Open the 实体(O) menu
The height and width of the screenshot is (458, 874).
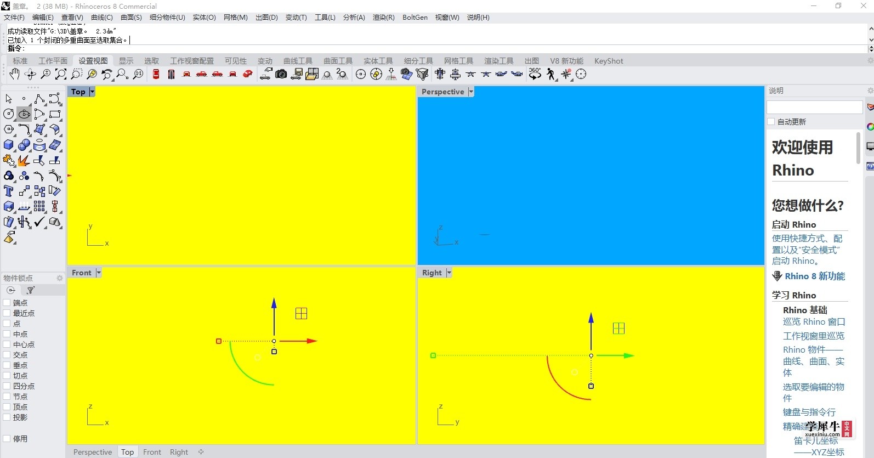tap(204, 18)
